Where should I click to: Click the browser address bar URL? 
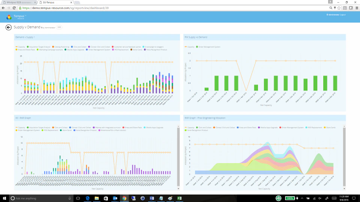65,8
